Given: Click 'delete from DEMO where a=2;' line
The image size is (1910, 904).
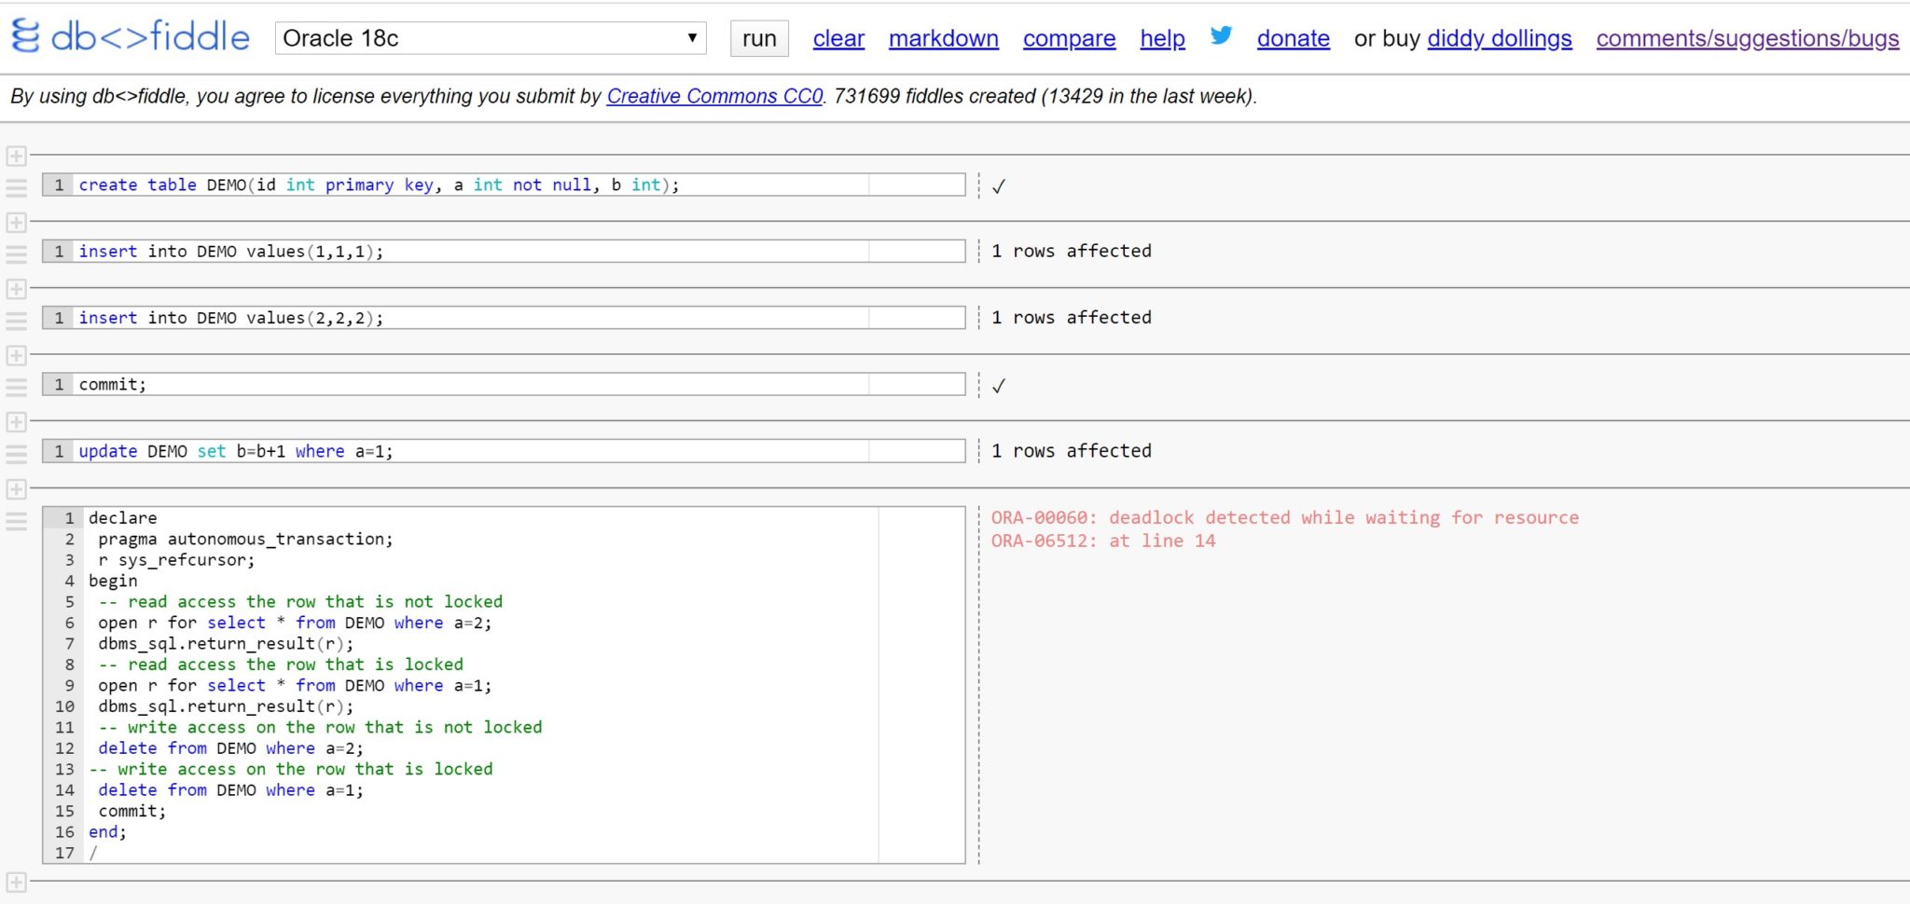Looking at the screenshot, I should [230, 748].
